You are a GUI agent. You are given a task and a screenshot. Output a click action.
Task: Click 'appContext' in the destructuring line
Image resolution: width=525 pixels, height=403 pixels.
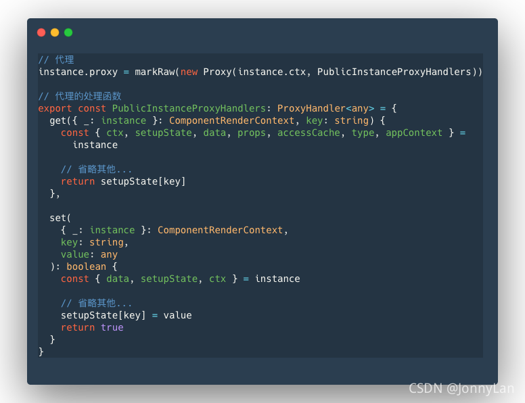tap(414, 133)
